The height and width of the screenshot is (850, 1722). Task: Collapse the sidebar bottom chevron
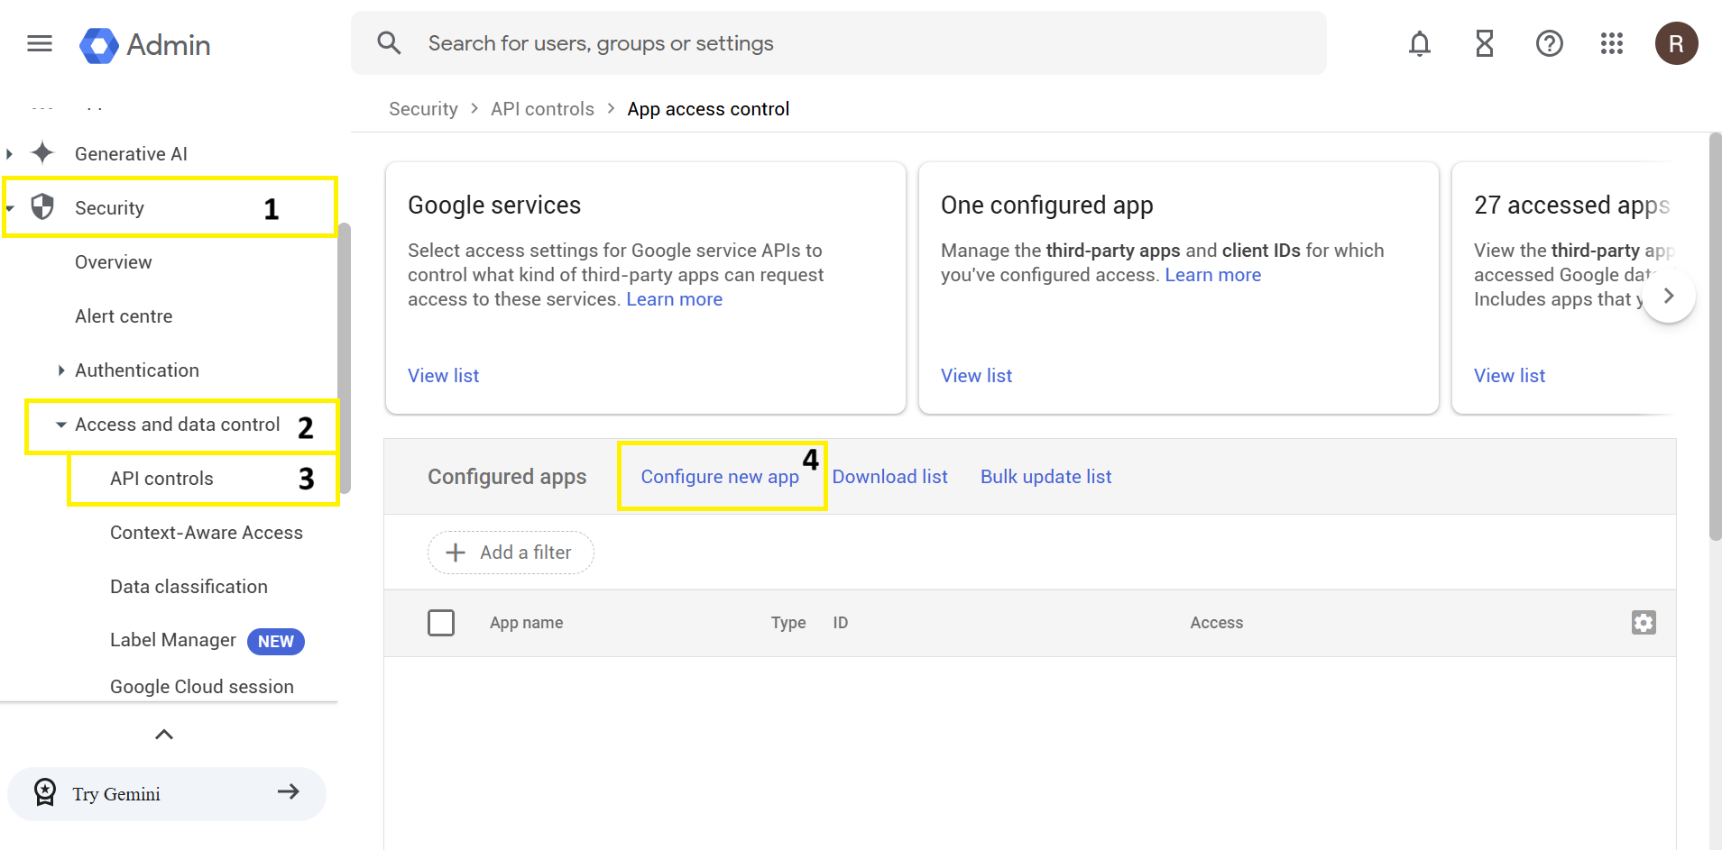(x=164, y=734)
